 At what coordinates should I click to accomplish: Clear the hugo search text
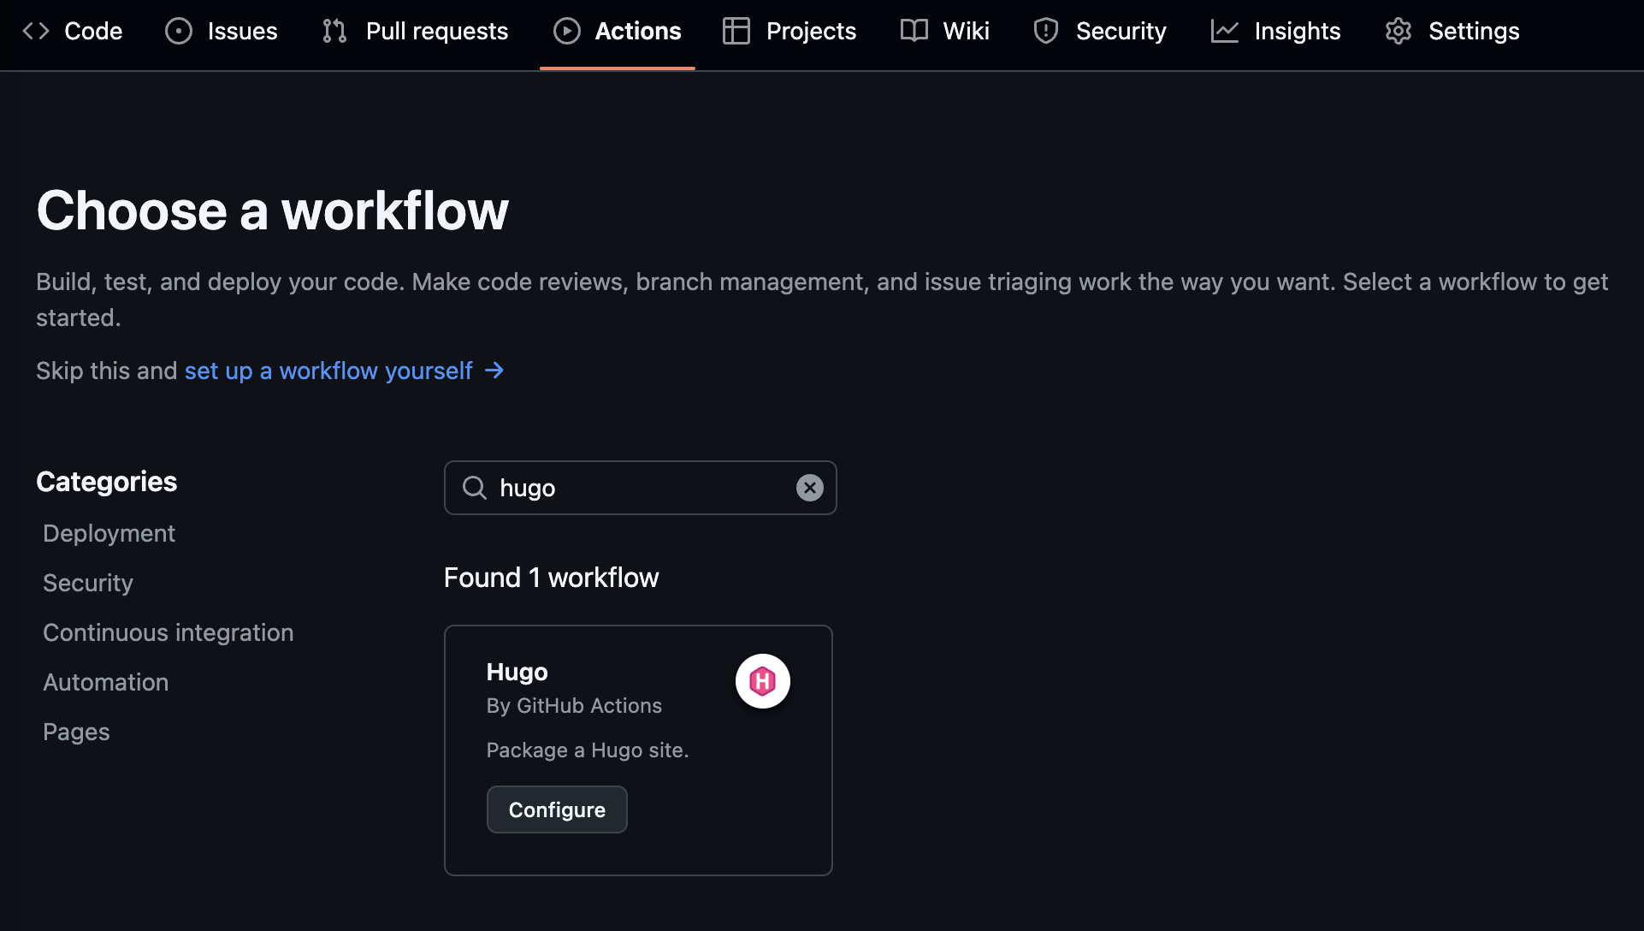(x=809, y=488)
